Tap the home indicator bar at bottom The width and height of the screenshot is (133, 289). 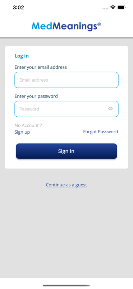pyautogui.click(x=66, y=285)
